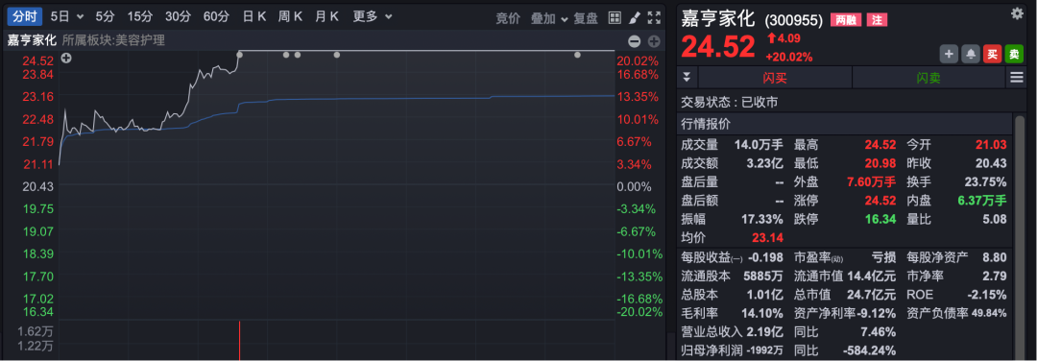The image size is (1037, 361).
Task: Click the stock code (300955)
Action: point(794,20)
